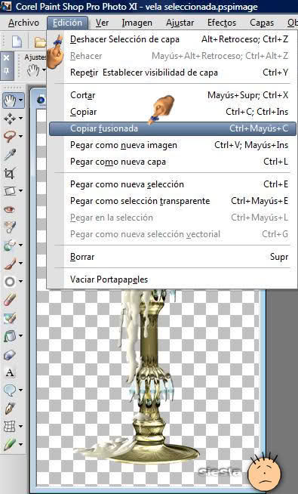Select the Picture Tube tool

[x=10, y=355]
